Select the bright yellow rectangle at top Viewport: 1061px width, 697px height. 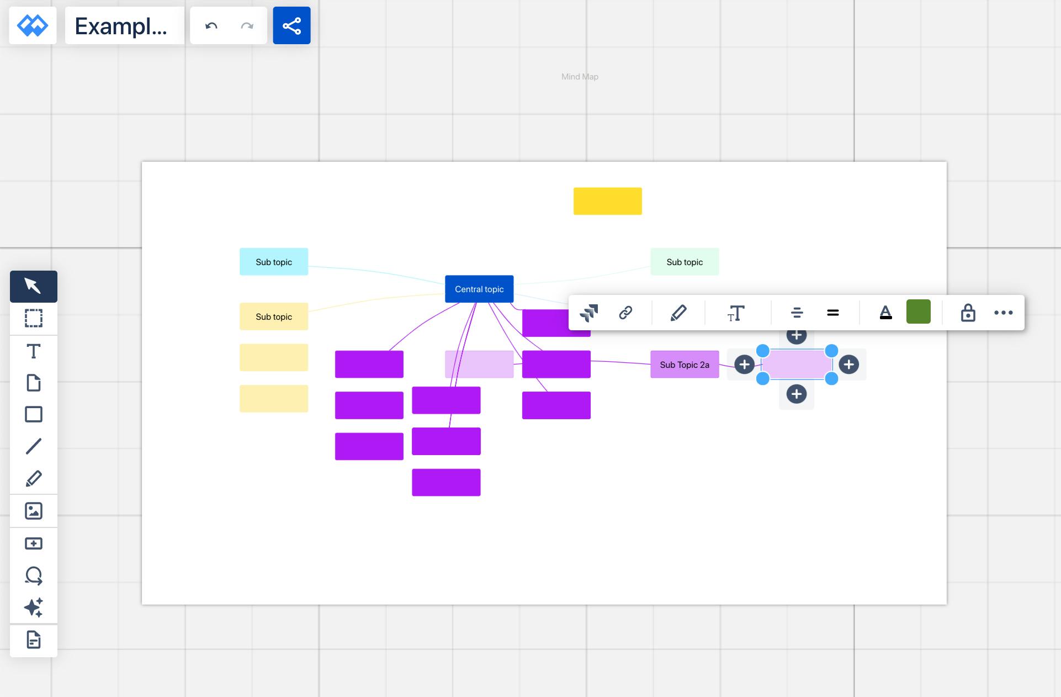click(x=608, y=201)
